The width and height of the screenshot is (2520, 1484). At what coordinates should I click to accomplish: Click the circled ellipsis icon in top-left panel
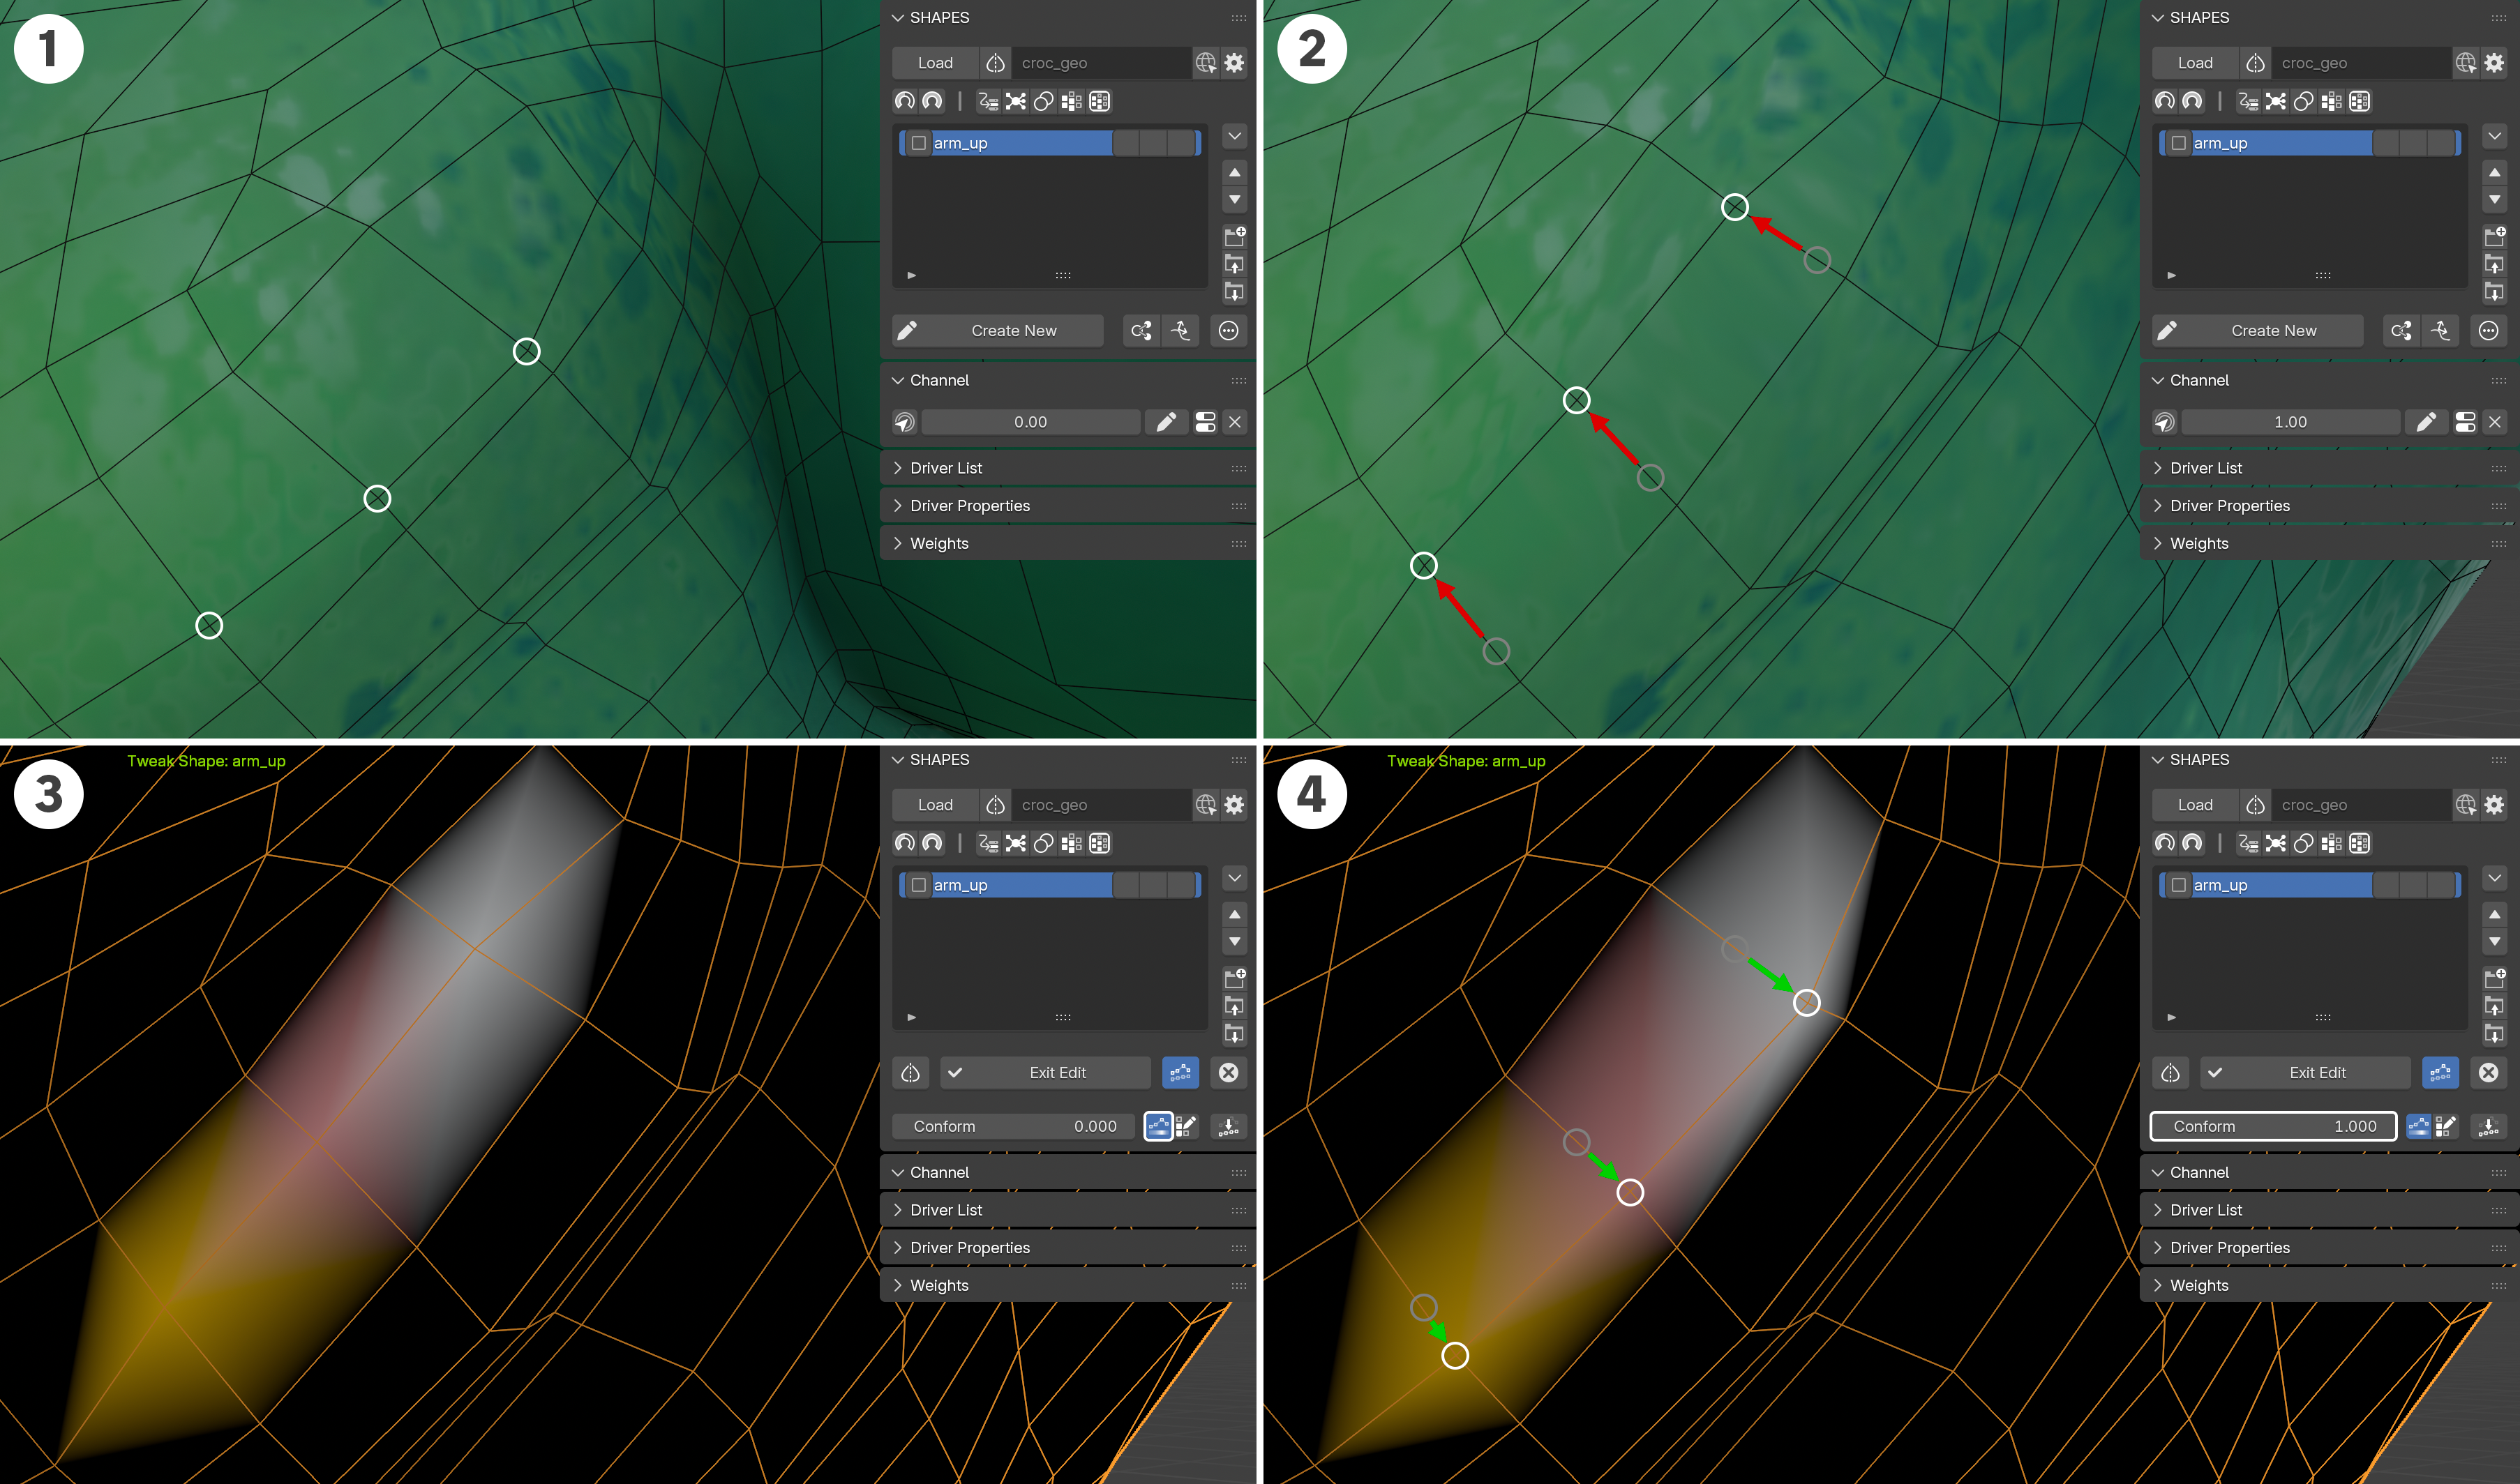[x=1229, y=331]
